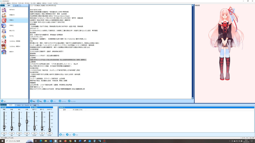Click the 再生 (play) button icon
255x143 pixels.
31,101
